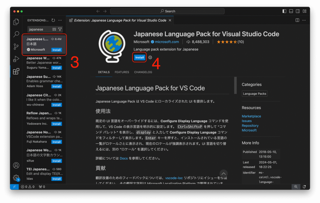Click the readme vertical scrollbar
Screen dimensions: 320x203
click(235, 85)
